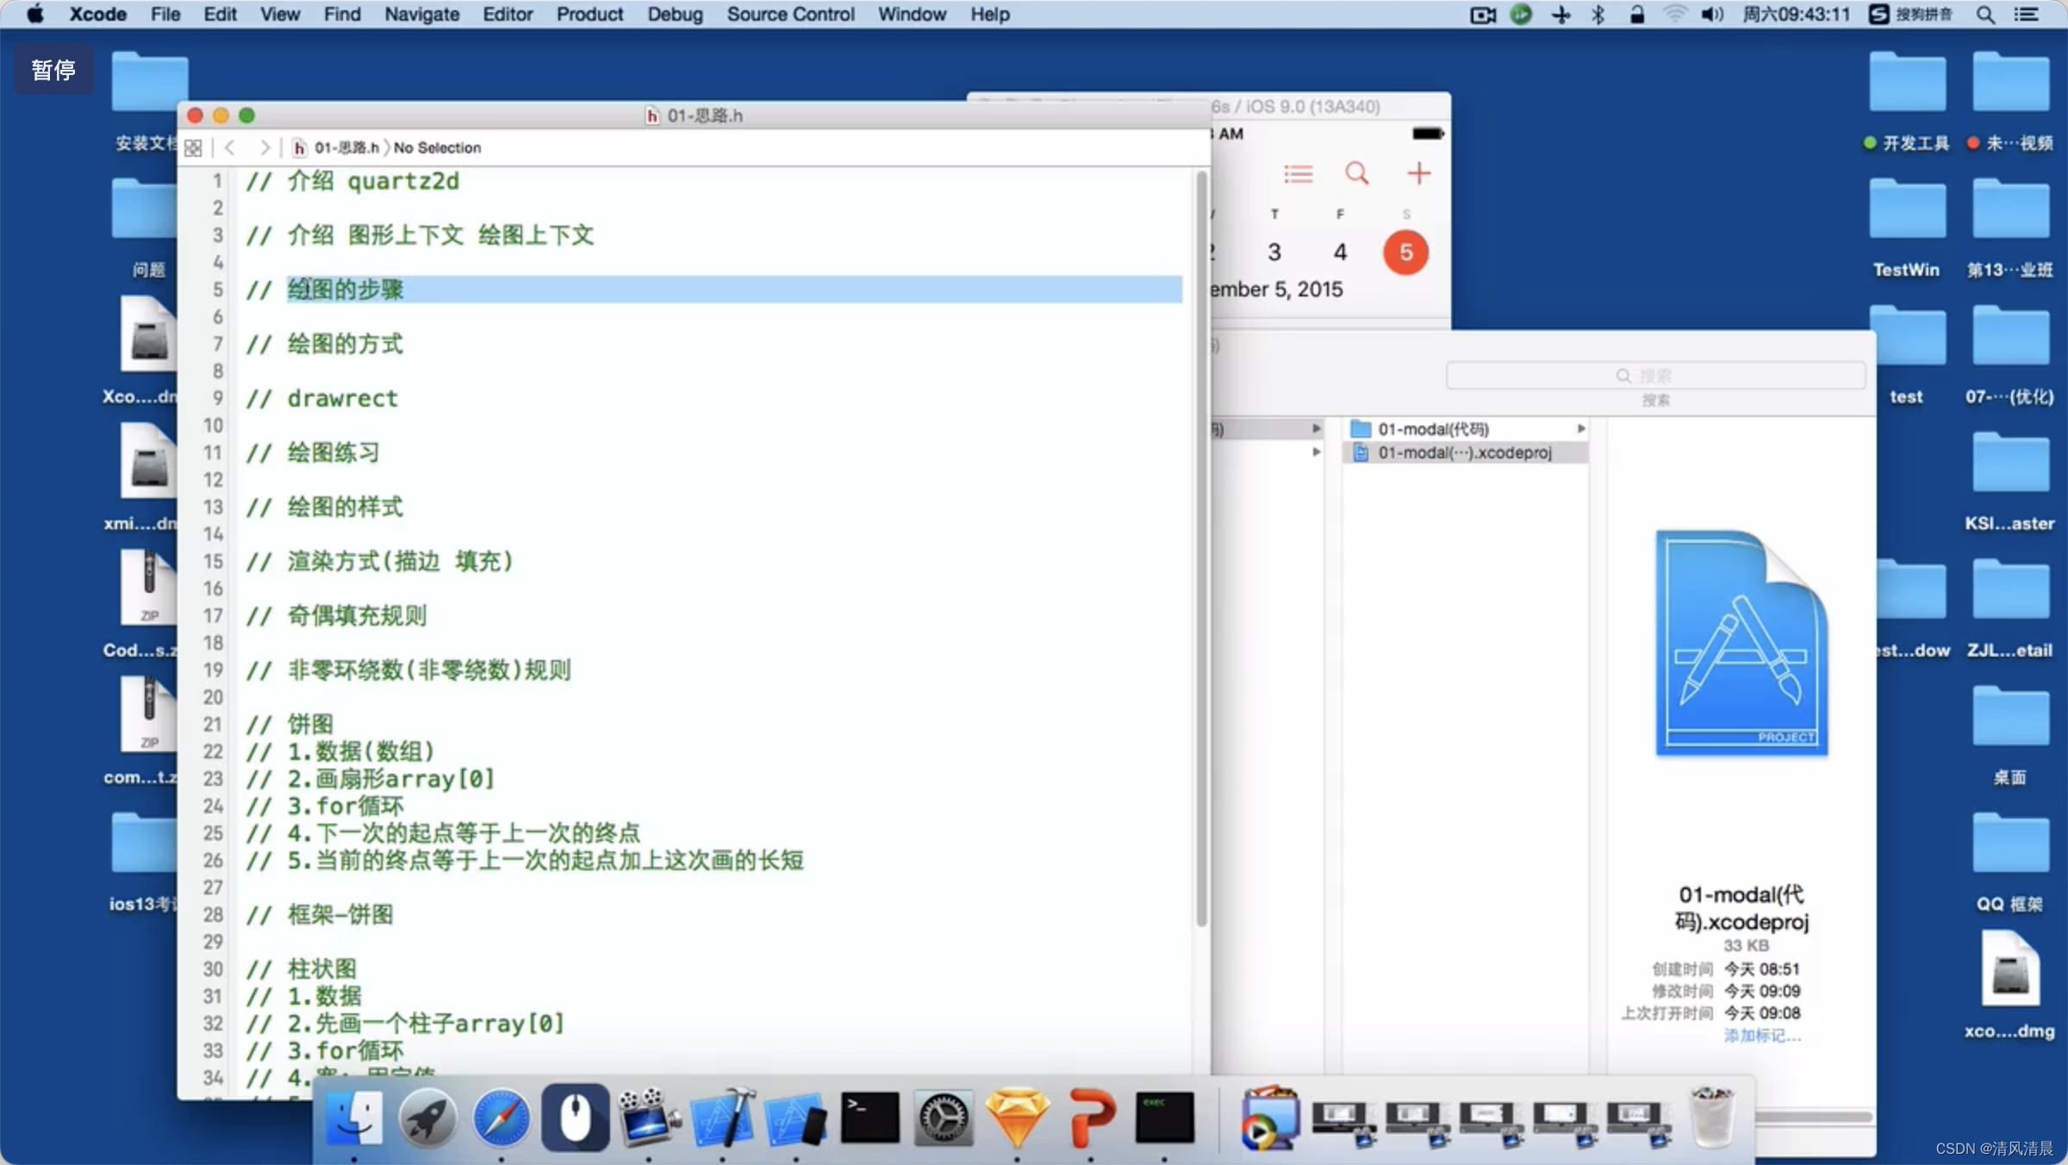The height and width of the screenshot is (1165, 2068).
Task: Open the 开发工具 desktop folder
Action: (1907, 101)
